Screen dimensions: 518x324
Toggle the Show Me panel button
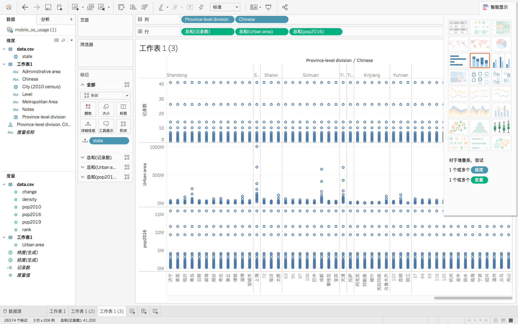[495, 7]
